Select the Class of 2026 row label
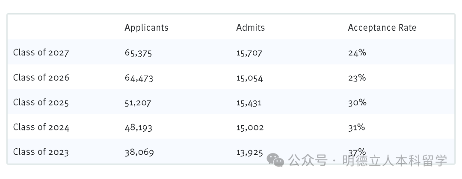462x179 pixels. [x=41, y=78]
